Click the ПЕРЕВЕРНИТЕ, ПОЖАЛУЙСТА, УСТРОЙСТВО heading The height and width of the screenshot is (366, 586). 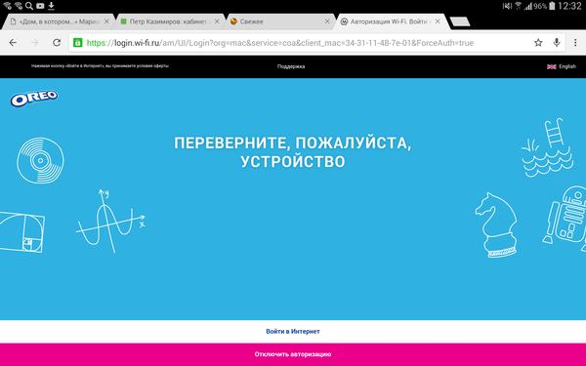point(293,152)
